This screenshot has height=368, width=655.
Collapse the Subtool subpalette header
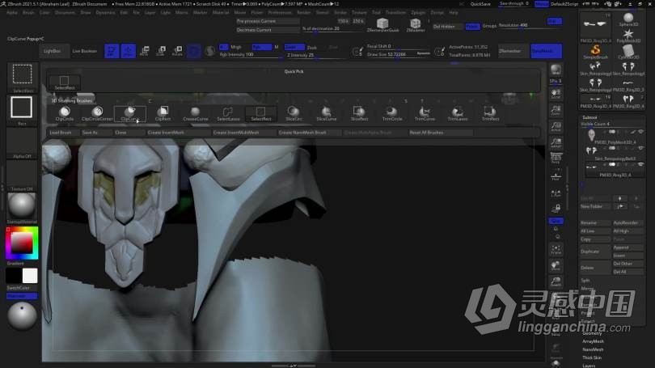pos(589,118)
